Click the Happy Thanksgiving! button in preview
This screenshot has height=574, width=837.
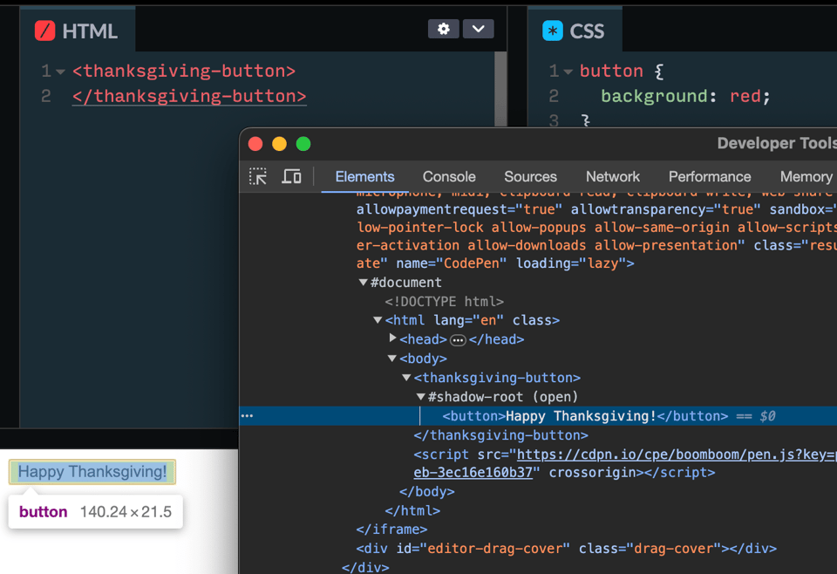tap(92, 472)
